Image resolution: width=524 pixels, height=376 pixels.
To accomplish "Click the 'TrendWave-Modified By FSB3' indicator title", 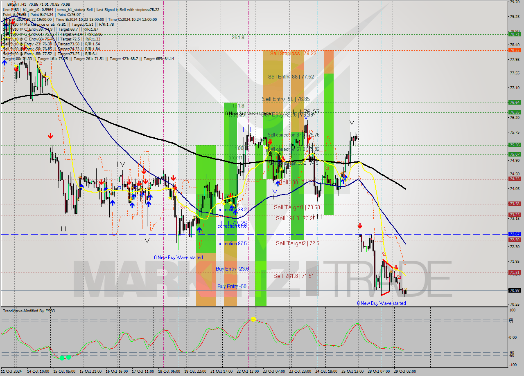I will click(29, 311).
